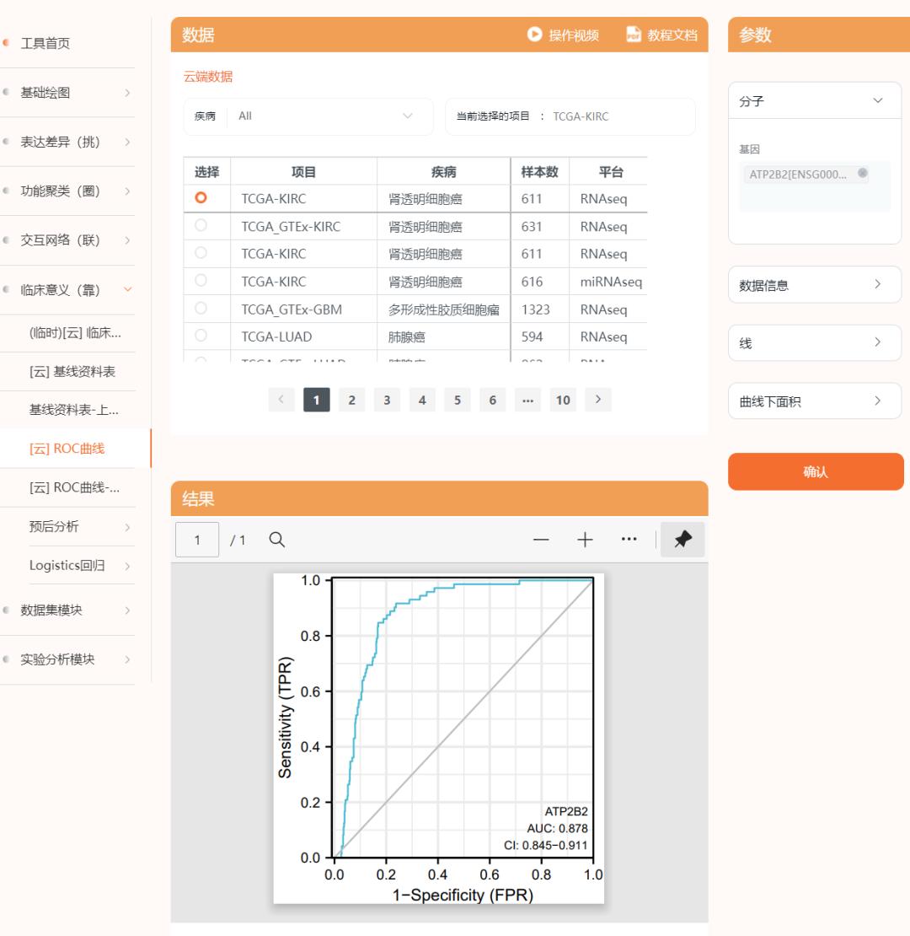This screenshot has height=936, width=910.
Task: Select TCGA-KIRC miRNAseq radio button
Action: pos(201,280)
